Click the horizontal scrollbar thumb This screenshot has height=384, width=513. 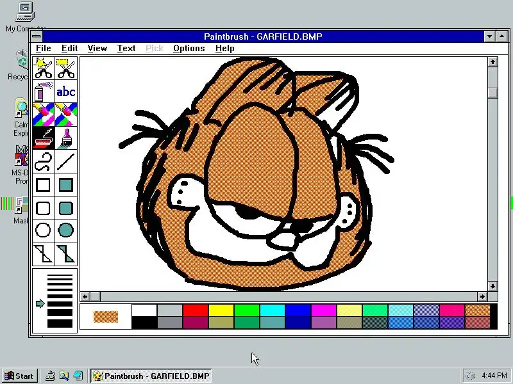(96, 296)
